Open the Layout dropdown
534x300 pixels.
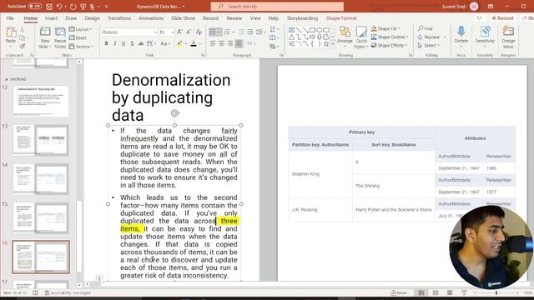81,29
